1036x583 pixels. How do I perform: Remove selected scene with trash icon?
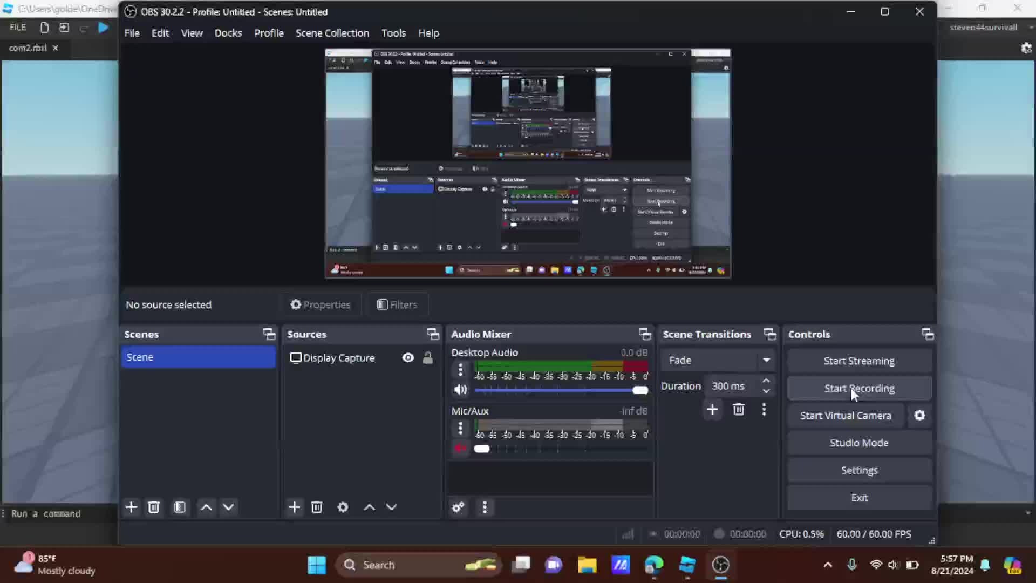154,507
